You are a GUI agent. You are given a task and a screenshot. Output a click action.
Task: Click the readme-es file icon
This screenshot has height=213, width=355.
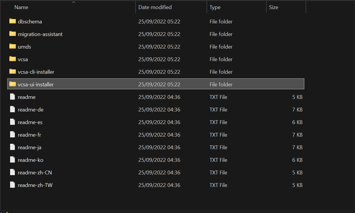point(12,122)
